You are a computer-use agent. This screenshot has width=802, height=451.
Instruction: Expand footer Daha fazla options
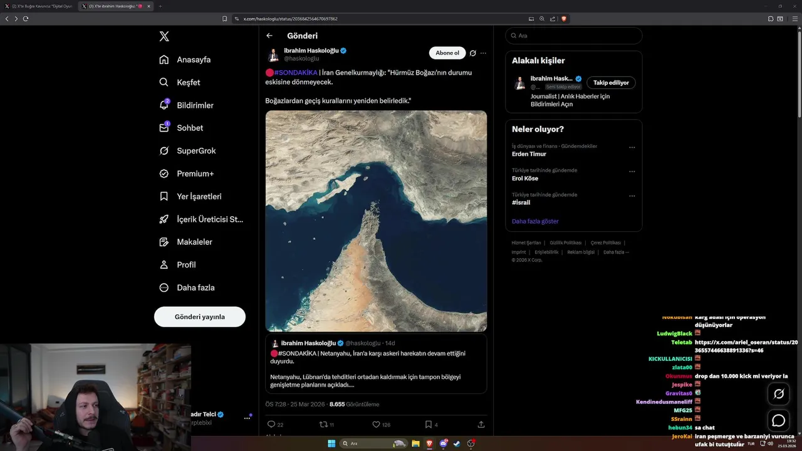point(616,252)
